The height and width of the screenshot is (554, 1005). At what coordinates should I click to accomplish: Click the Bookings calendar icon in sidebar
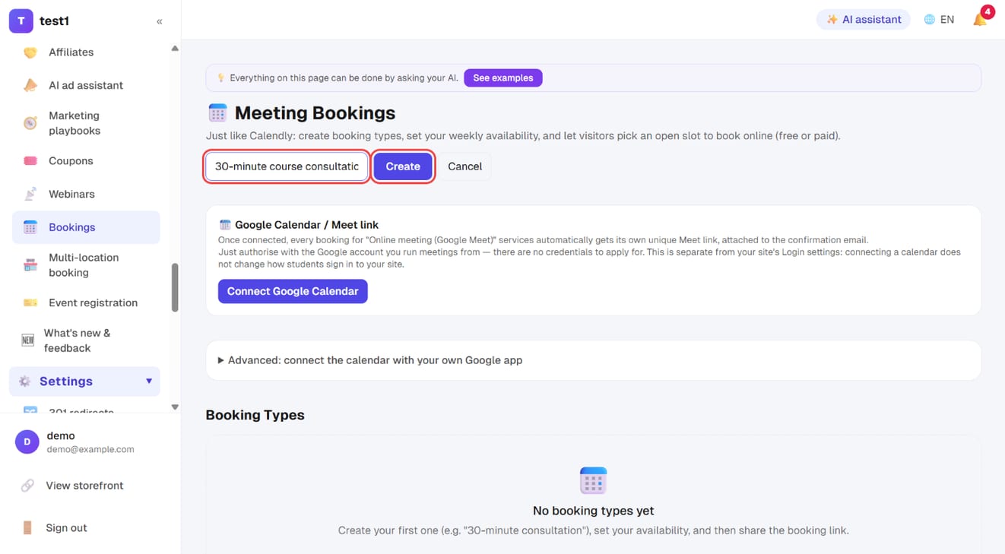tap(30, 227)
